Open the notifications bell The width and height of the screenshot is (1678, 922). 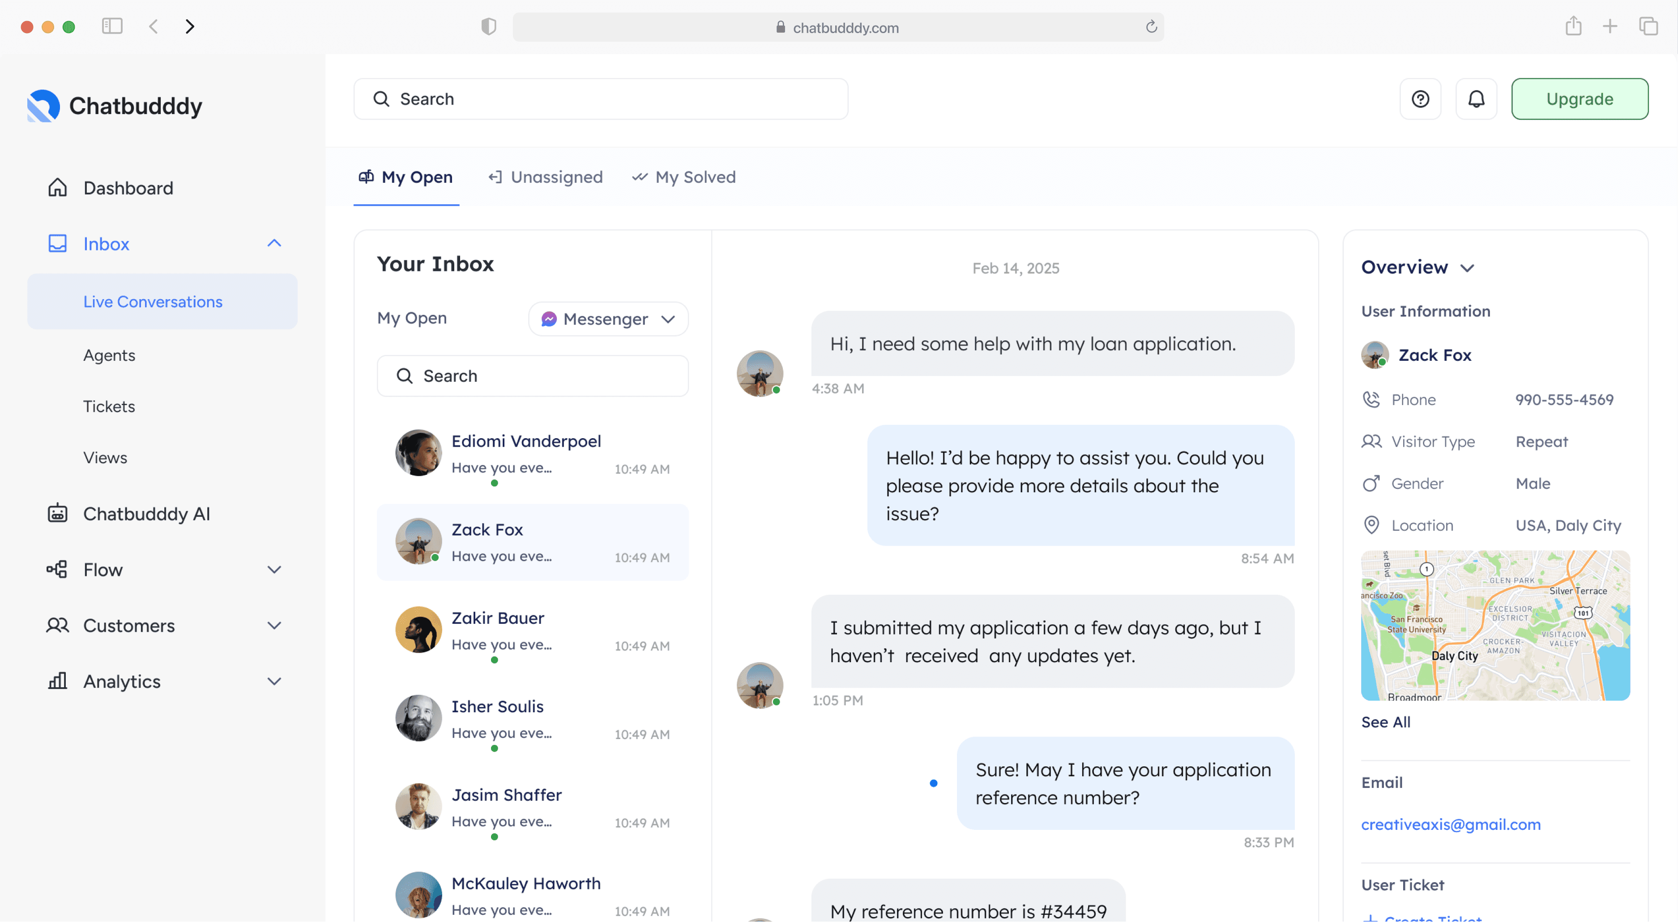tap(1476, 98)
